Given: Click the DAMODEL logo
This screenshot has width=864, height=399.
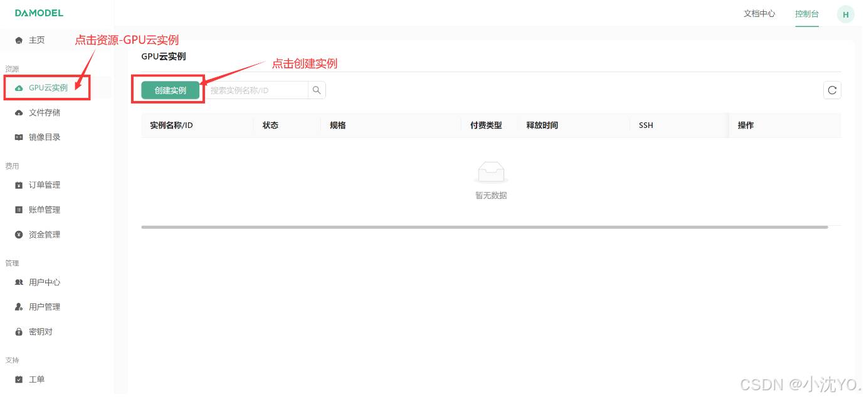Looking at the screenshot, I should 39,13.
